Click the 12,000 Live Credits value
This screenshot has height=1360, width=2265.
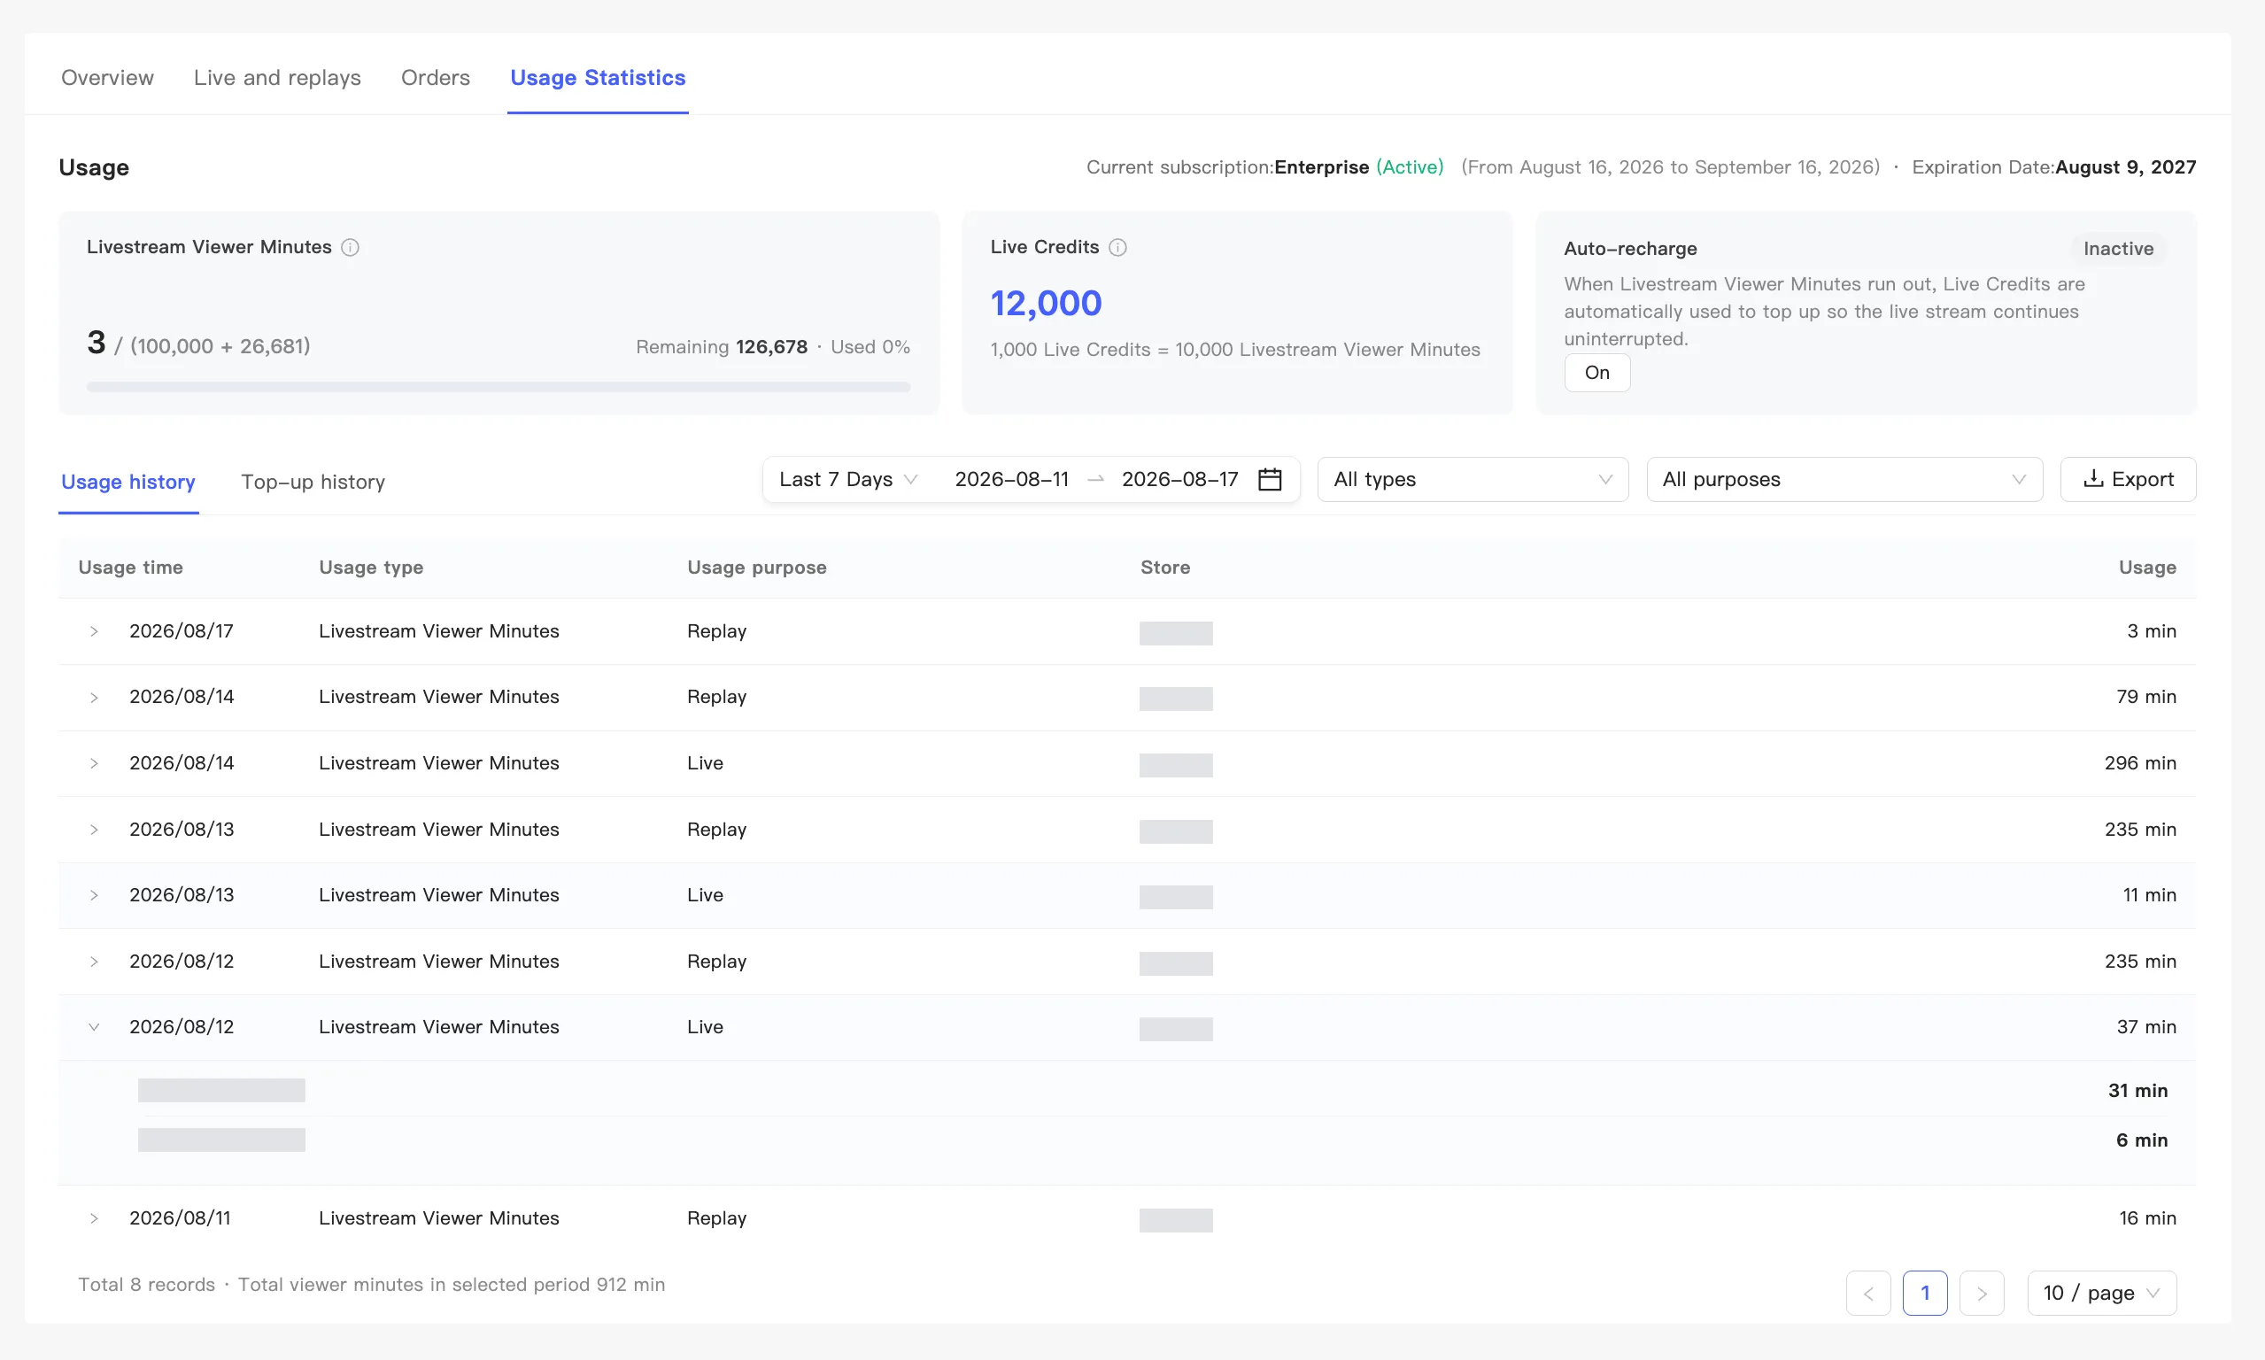pos(1046,304)
